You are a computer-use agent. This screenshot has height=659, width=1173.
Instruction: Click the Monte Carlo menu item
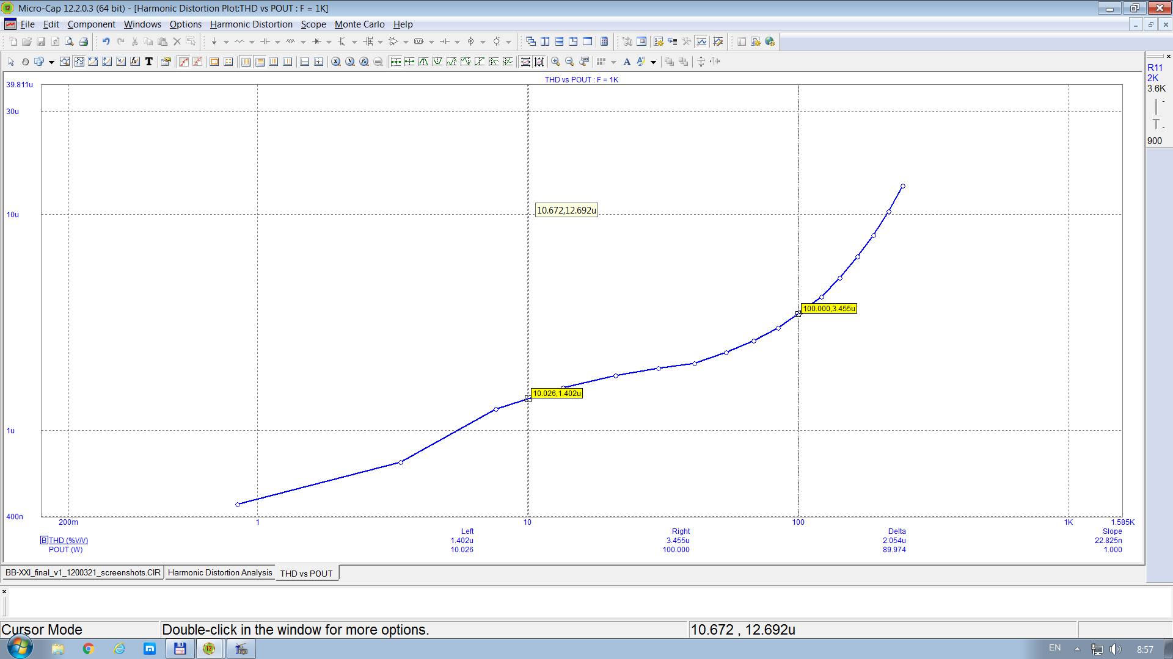[x=360, y=24]
